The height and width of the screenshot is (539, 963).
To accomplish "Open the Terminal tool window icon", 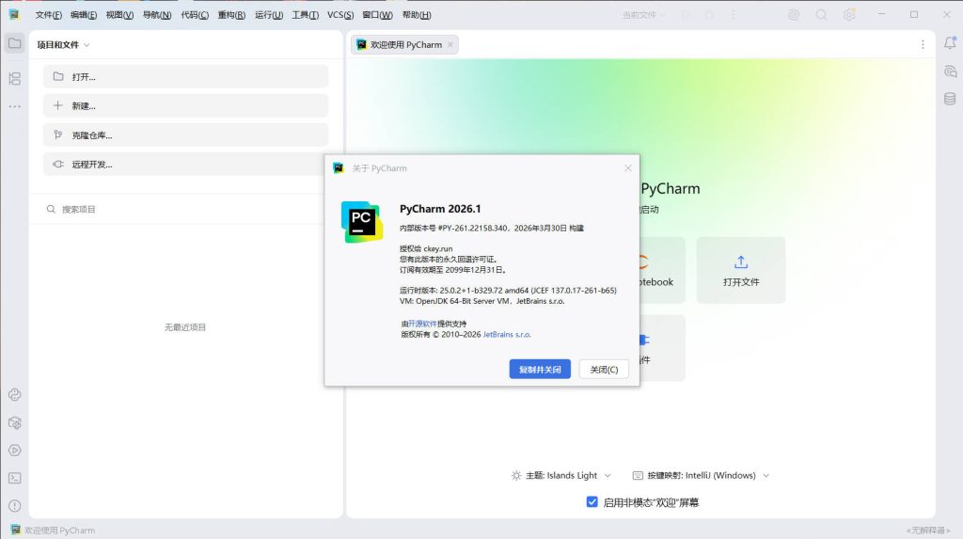I will 15,478.
